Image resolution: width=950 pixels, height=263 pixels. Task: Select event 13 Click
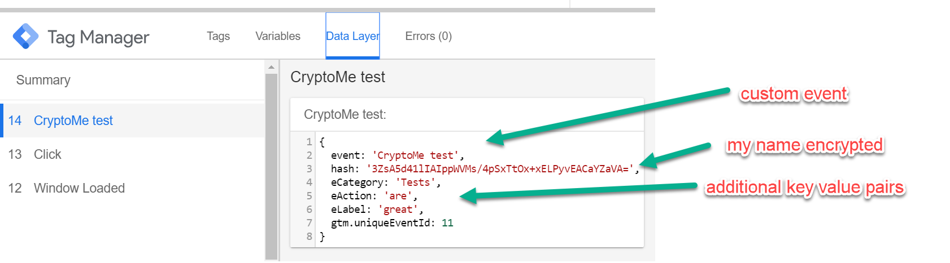[x=132, y=154]
